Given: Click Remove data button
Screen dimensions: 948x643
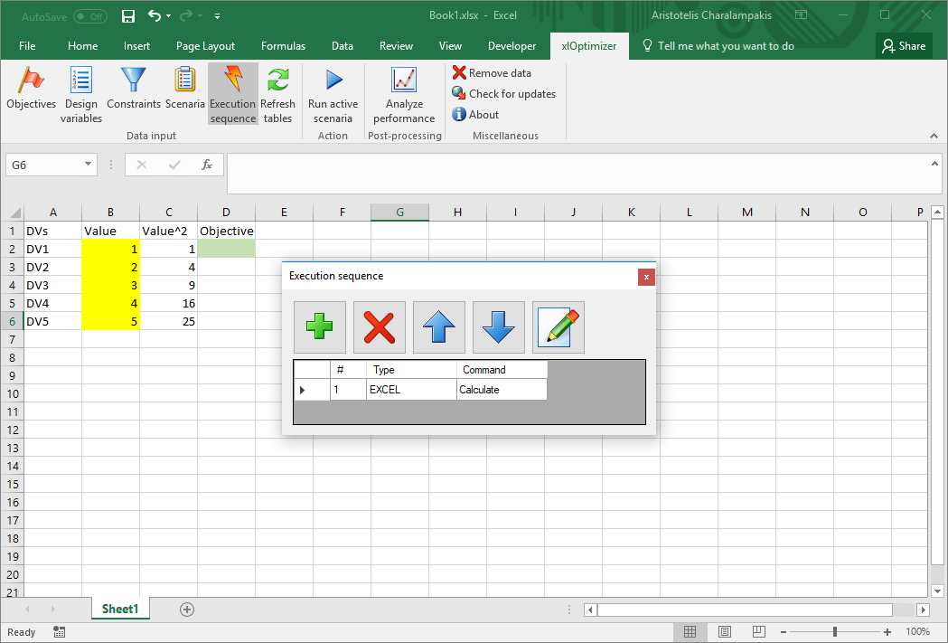Looking at the screenshot, I should [492, 73].
